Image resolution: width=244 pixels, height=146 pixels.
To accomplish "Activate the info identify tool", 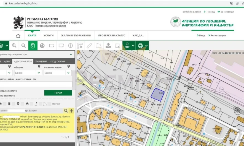I will pos(71,46).
